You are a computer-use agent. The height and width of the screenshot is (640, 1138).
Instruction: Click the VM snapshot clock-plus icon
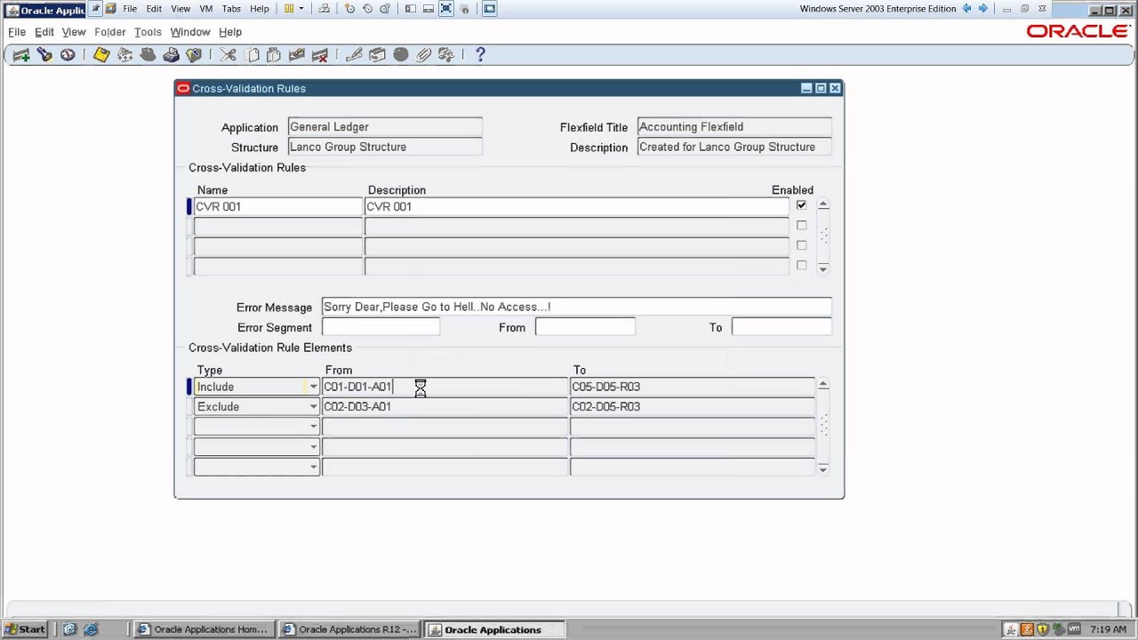[x=349, y=9]
